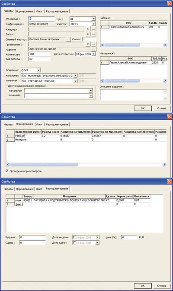Open browse dialog for 'Заказ' field
Viewport: 173px width, 291px height.
pyautogui.click(x=93, y=34)
